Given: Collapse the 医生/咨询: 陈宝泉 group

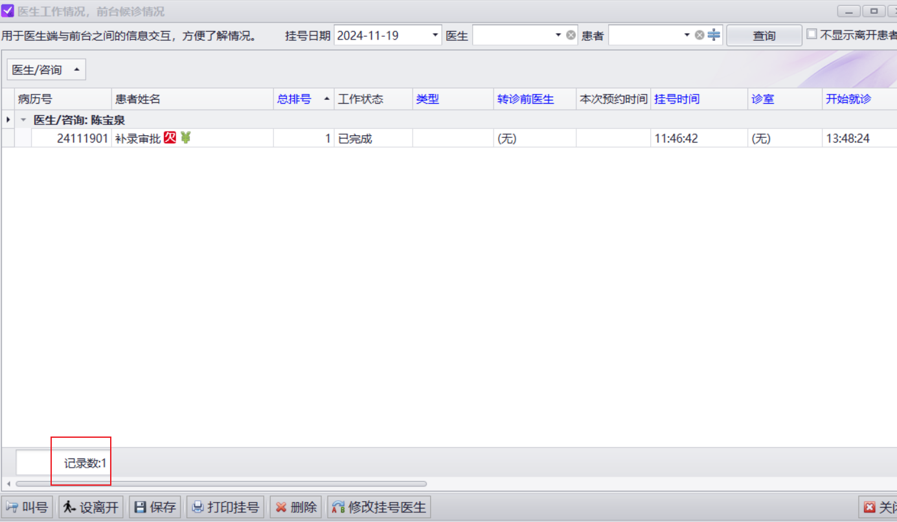Looking at the screenshot, I should [24, 120].
